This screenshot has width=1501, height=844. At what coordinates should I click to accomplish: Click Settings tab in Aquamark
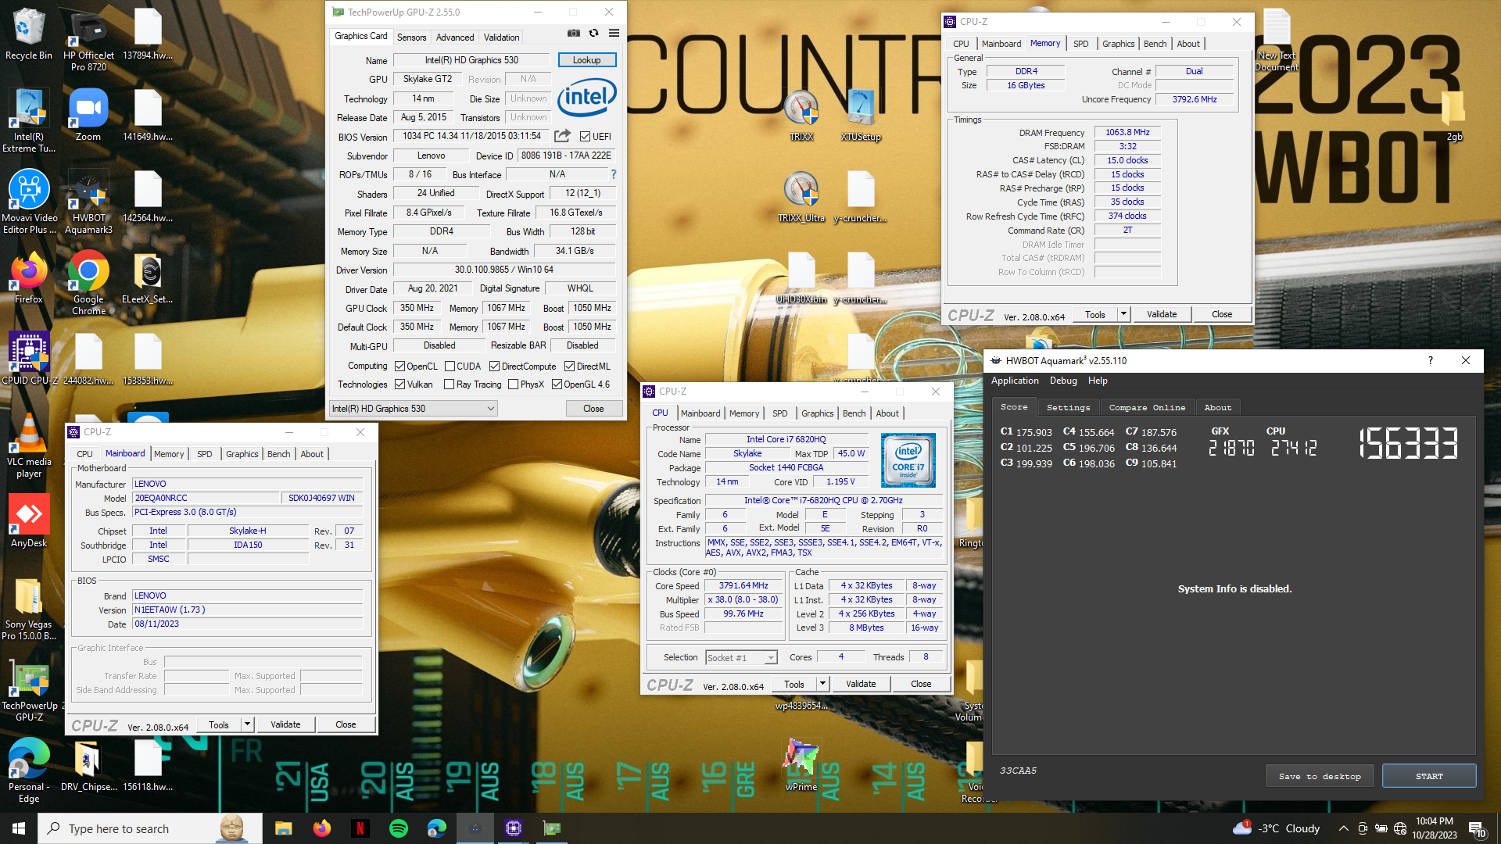point(1068,407)
